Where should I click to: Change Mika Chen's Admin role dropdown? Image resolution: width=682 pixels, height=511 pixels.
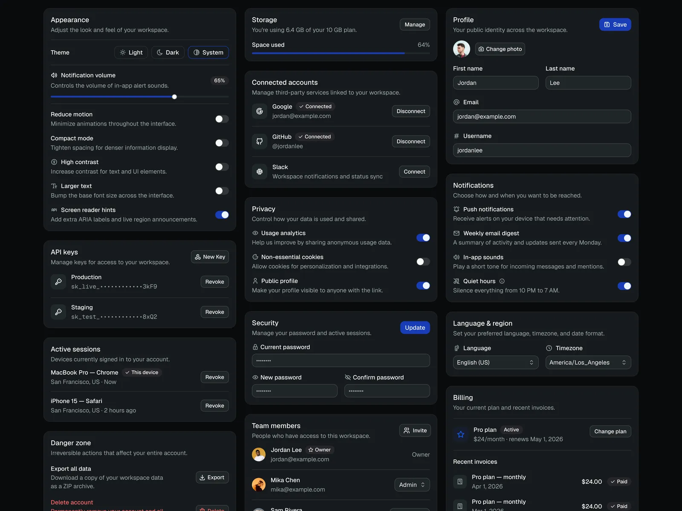tap(412, 485)
